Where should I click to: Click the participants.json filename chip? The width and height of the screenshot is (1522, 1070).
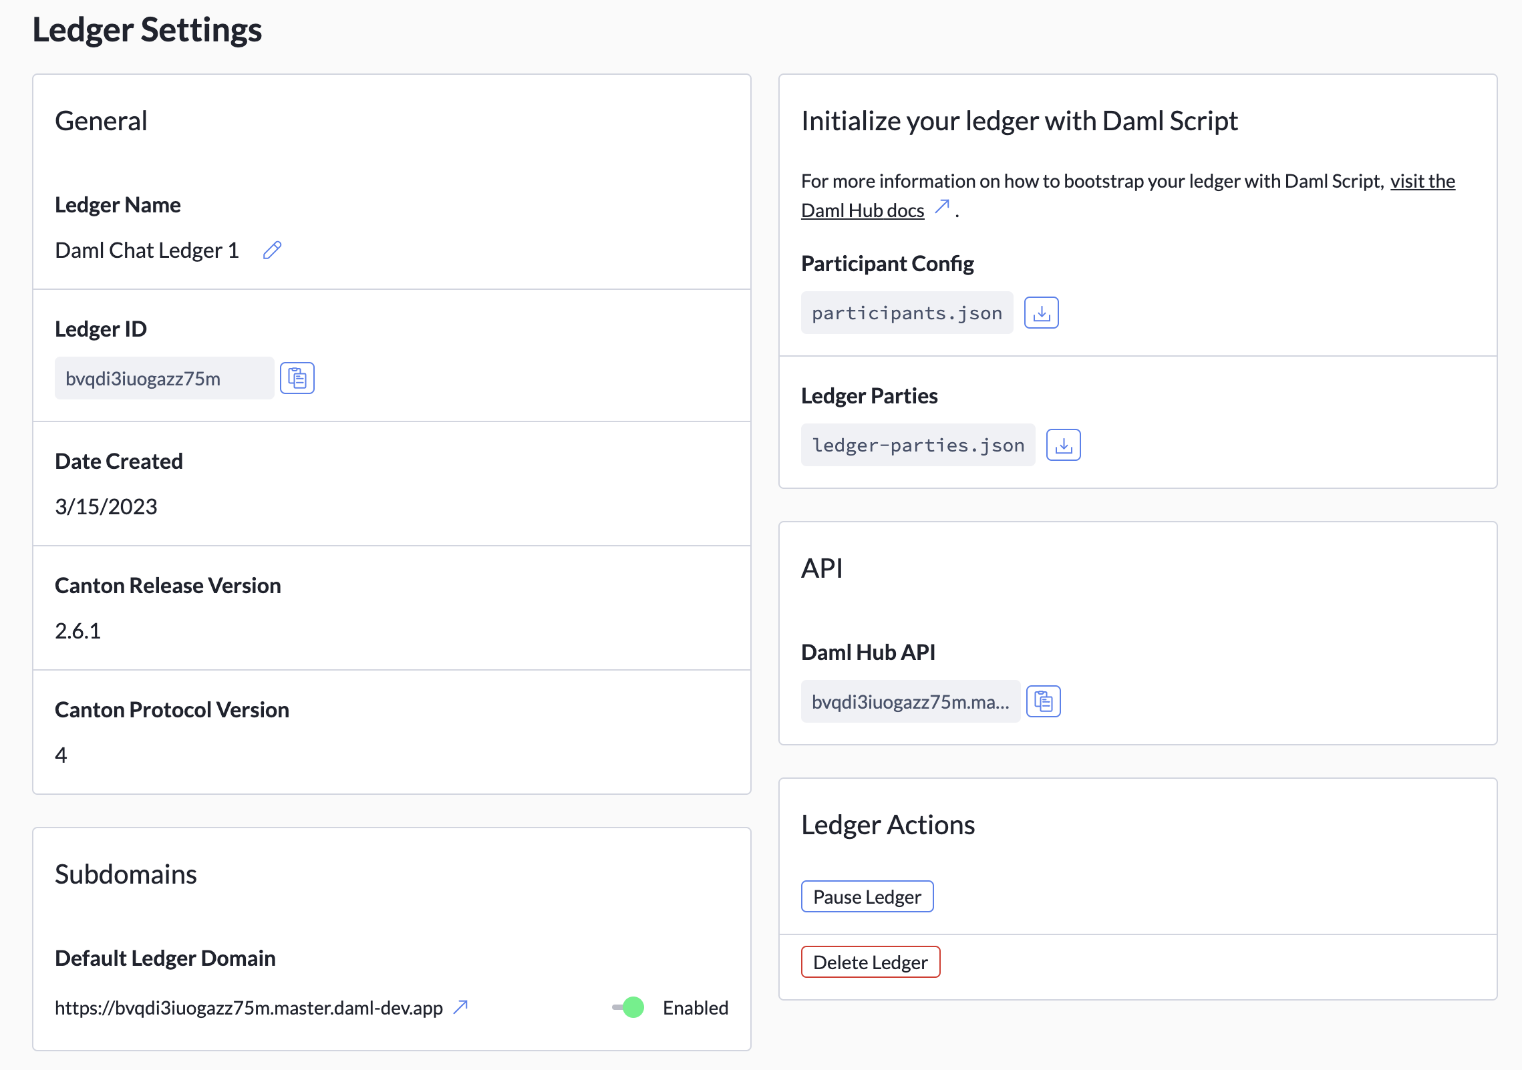[x=907, y=312]
